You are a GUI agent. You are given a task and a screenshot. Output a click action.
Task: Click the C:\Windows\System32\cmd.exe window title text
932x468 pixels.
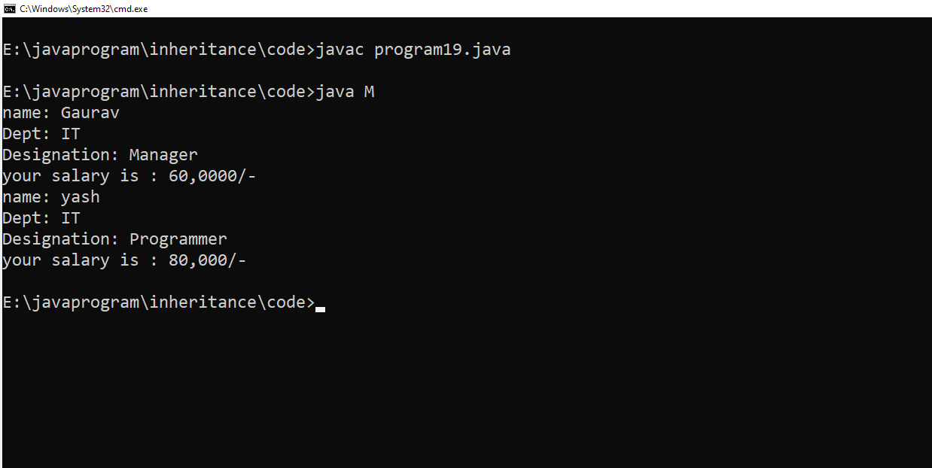83,9
